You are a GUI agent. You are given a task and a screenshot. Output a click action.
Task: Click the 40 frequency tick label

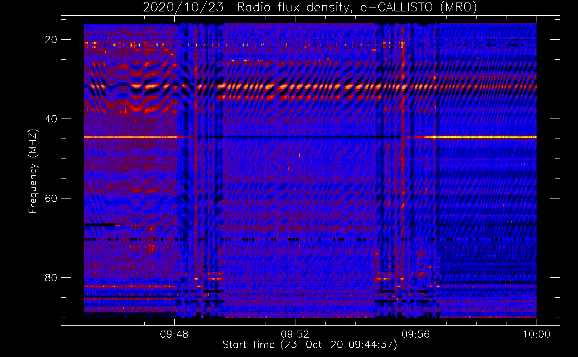pos(51,119)
